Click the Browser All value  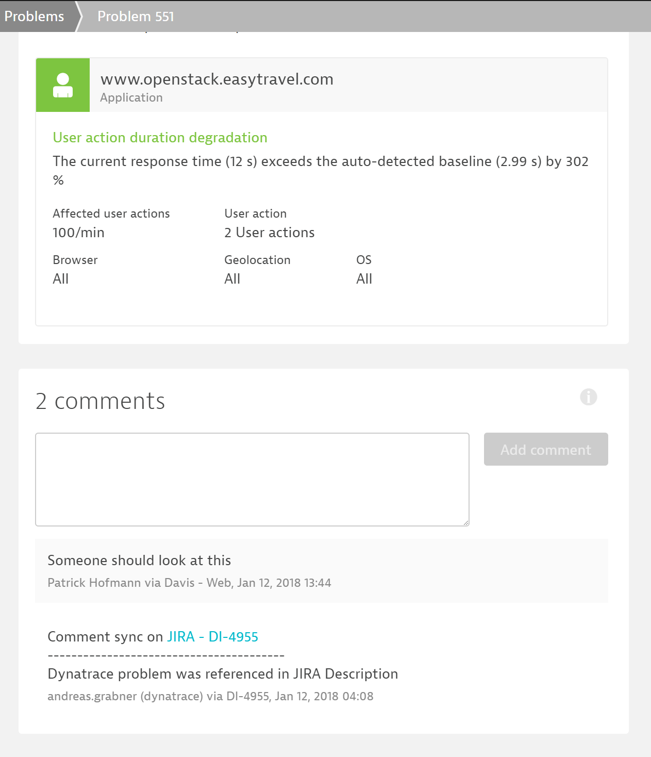point(60,279)
